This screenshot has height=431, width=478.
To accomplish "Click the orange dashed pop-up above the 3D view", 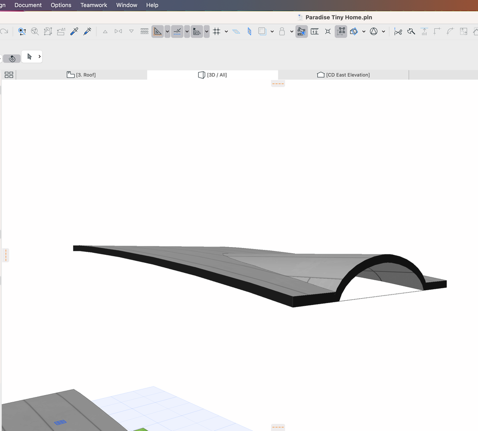I will 278,83.
